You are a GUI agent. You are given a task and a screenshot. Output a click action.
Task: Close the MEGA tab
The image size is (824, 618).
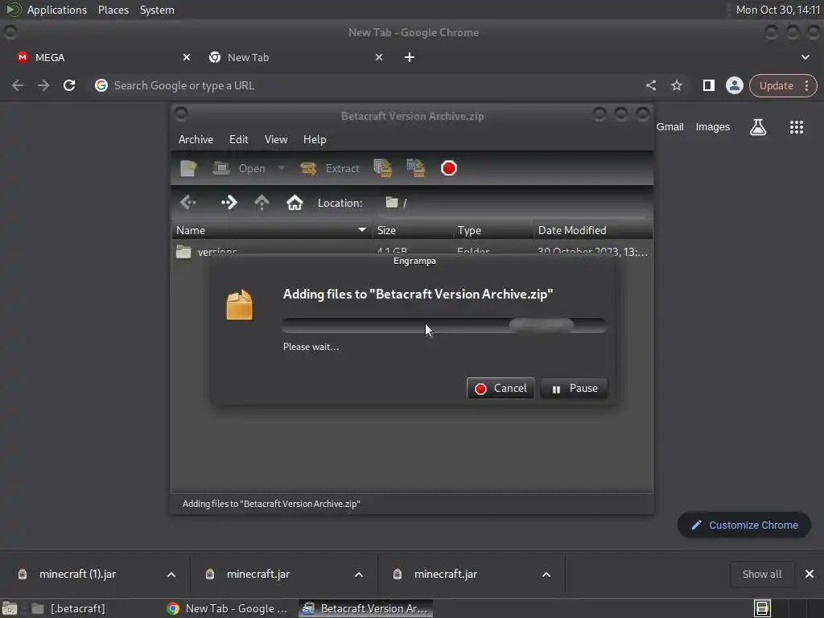[187, 57]
